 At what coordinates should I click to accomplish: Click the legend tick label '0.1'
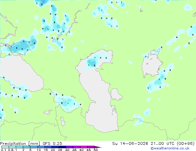click(x=4, y=150)
